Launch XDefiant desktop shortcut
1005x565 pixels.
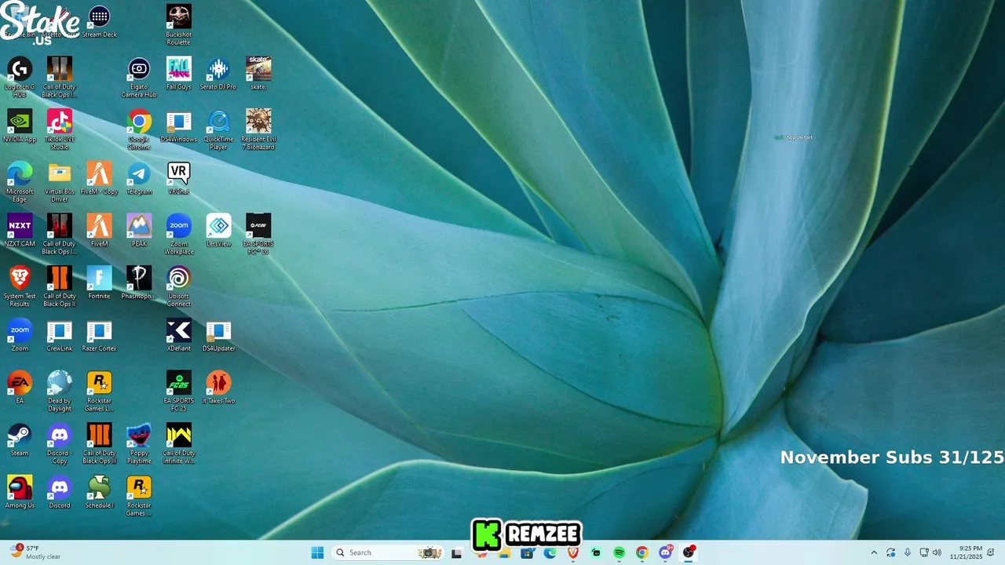178,335
